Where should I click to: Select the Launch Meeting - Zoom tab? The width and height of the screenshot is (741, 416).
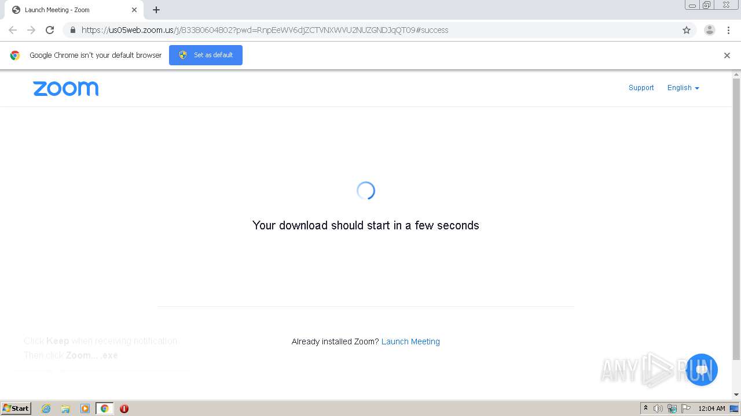click(73, 10)
